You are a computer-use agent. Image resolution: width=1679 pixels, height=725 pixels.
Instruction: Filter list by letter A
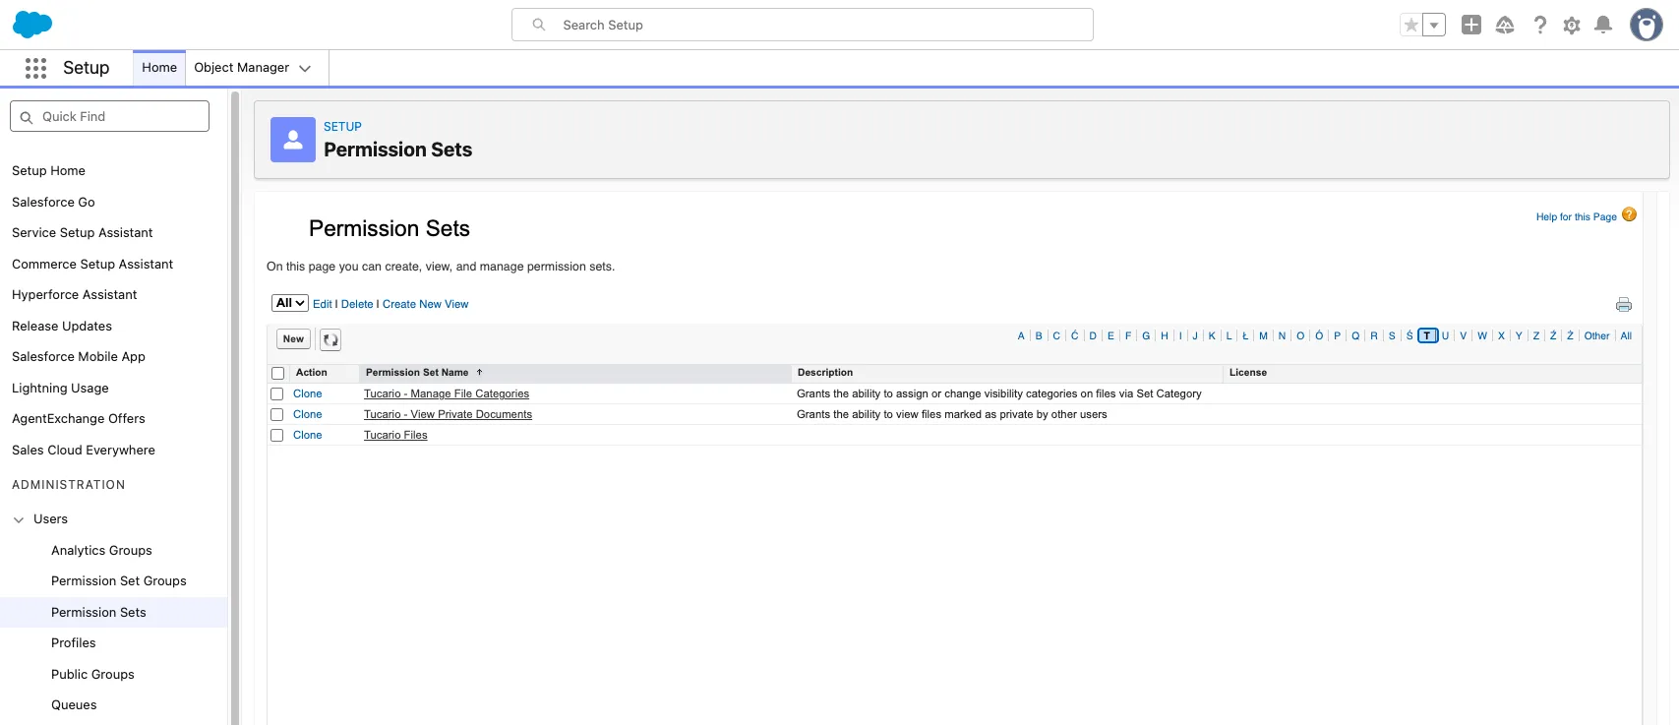coord(1021,336)
